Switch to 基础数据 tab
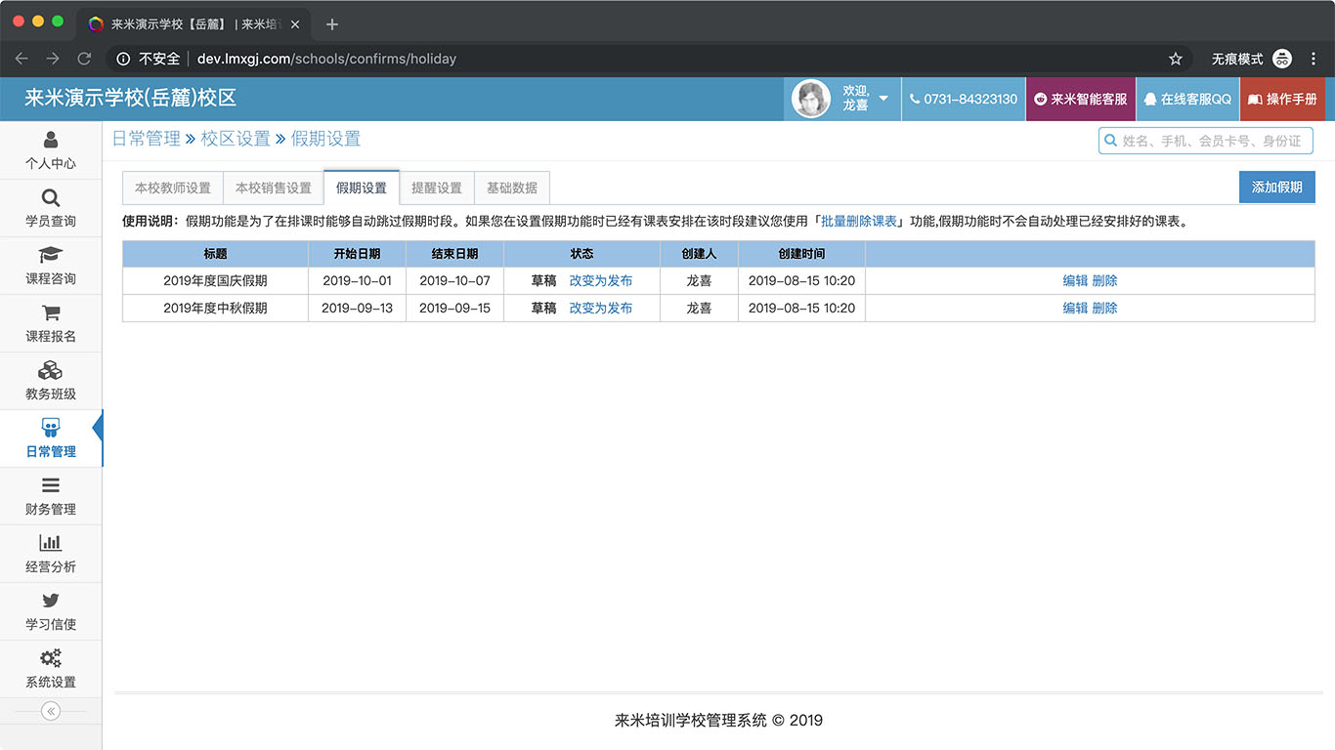This screenshot has width=1335, height=750. [512, 187]
